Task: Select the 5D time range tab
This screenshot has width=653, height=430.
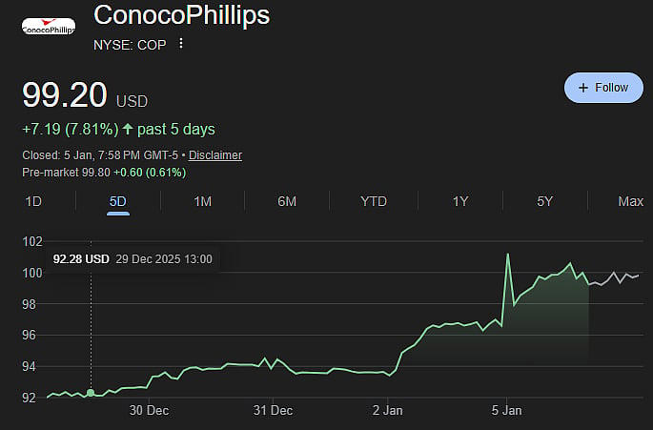Action: point(118,201)
